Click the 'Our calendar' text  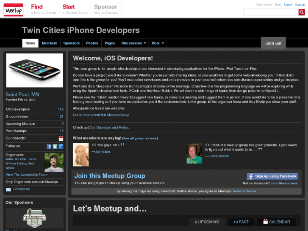click(x=16, y=138)
